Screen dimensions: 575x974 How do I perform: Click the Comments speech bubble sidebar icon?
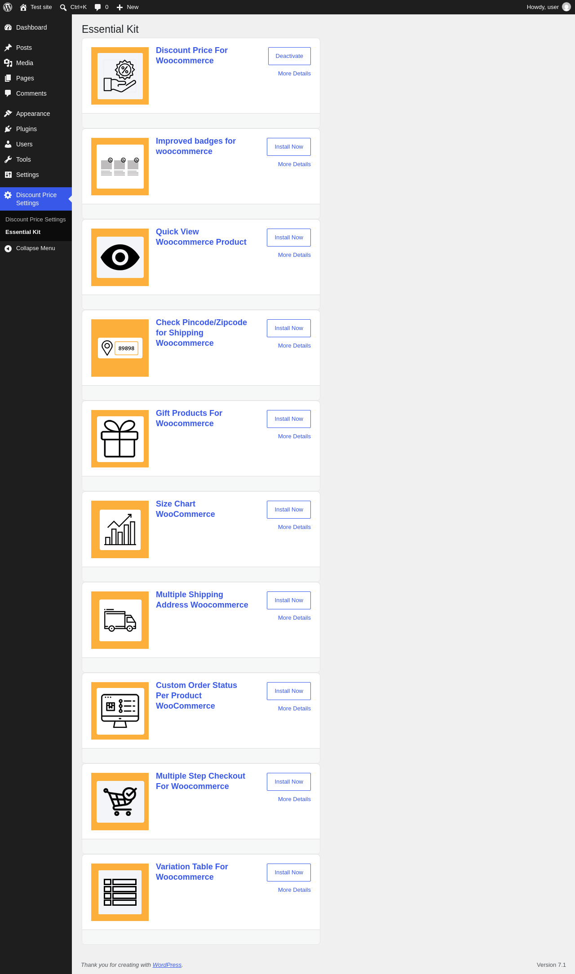[x=8, y=93]
